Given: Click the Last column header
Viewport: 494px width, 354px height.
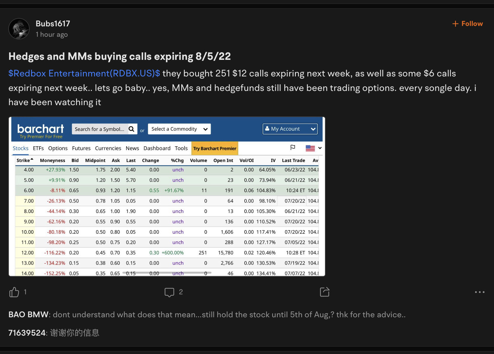Looking at the screenshot, I should tap(131, 160).
